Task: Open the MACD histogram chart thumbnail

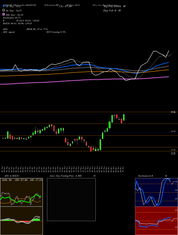Action: (21, 221)
